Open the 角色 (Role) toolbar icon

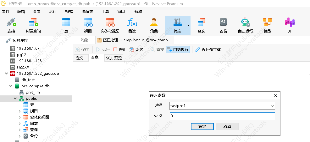(x=154, y=25)
